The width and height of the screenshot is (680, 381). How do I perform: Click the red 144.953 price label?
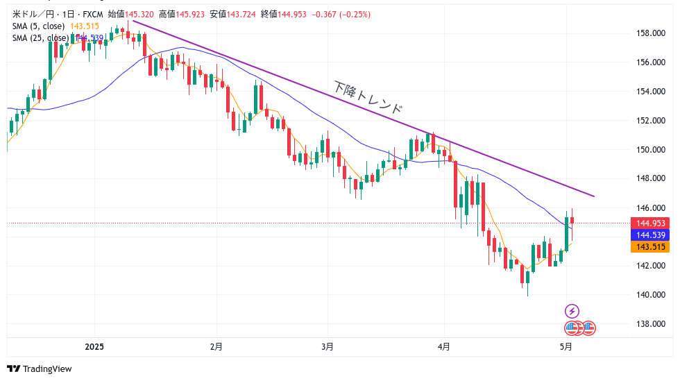pos(650,223)
